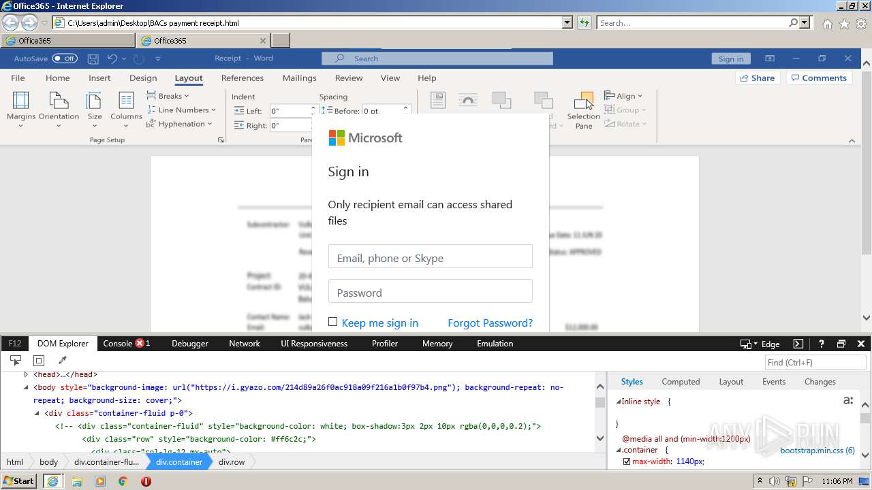Launch the media player taskbar icon
This screenshot has width=872, height=490.
click(x=100, y=481)
